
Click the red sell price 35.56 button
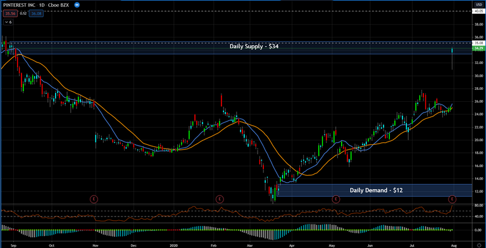click(11, 13)
